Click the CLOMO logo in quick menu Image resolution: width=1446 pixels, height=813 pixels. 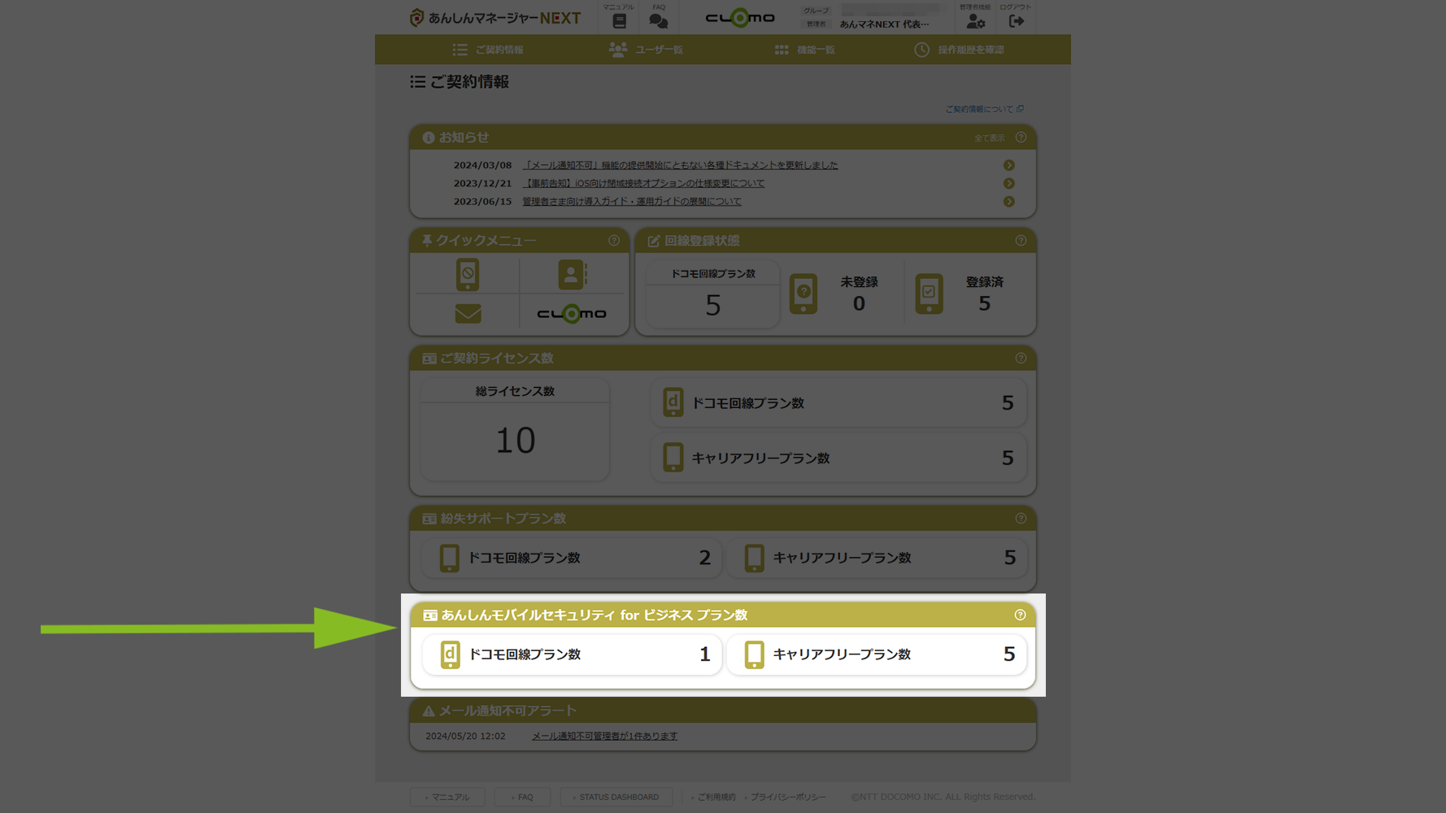[572, 313]
